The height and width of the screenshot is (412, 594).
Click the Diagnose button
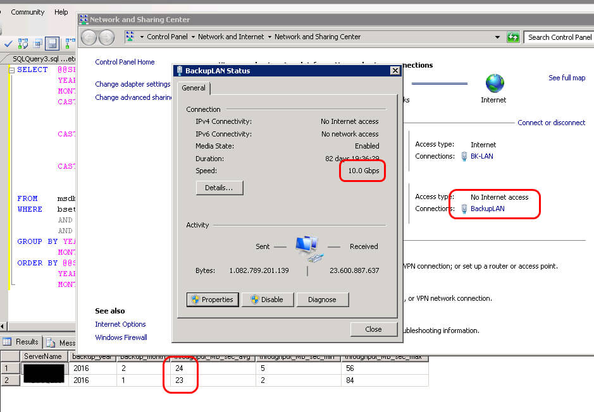(323, 300)
